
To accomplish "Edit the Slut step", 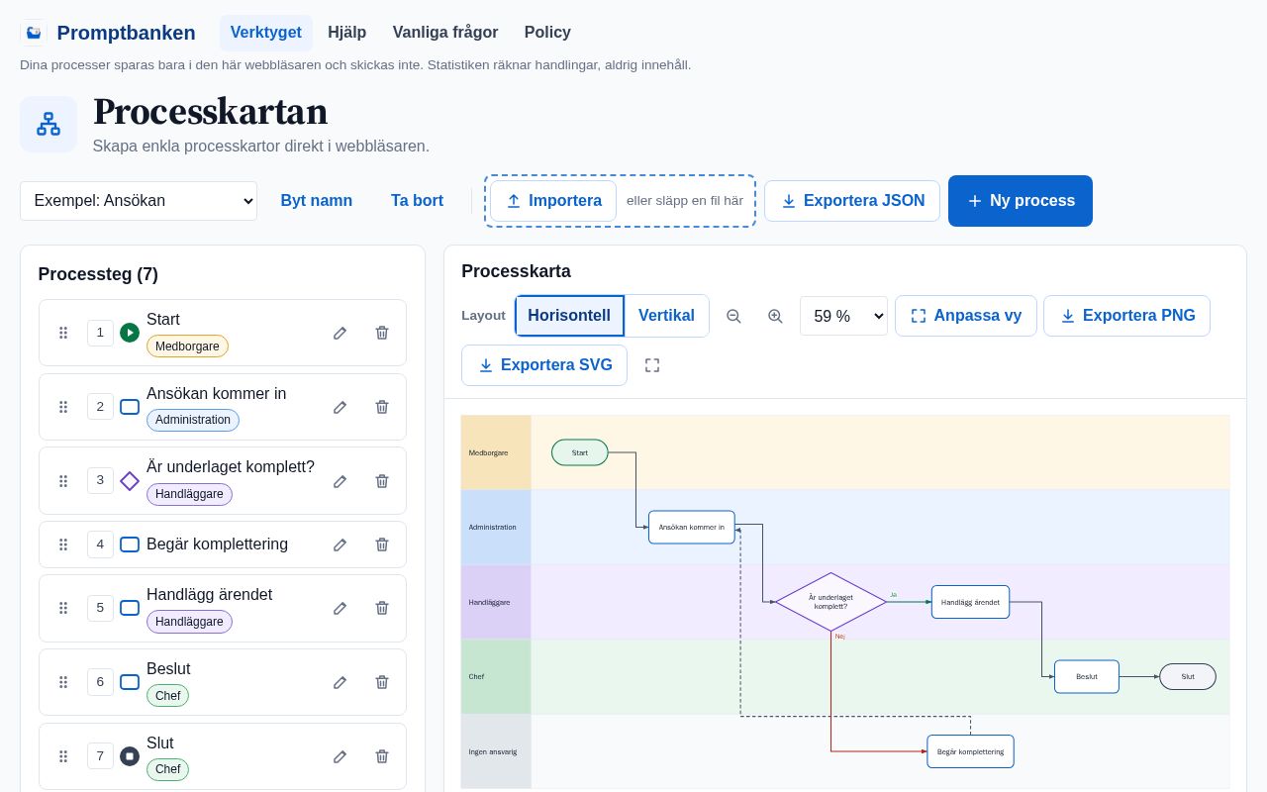I will pyautogui.click(x=340, y=756).
